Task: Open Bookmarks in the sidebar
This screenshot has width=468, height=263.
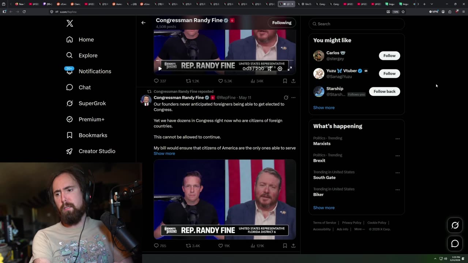Action: 86,135
